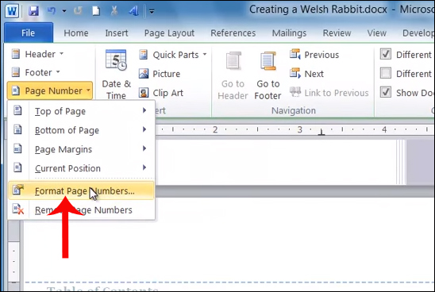Click the Word application icon in title bar
This screenshot has width=435, height=292.
click(12, 11)
